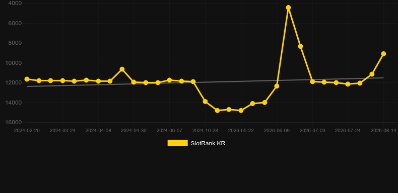Screen dimensions: 398x193
Task: Click the y-axis label 16000
Action: [14, 122]
